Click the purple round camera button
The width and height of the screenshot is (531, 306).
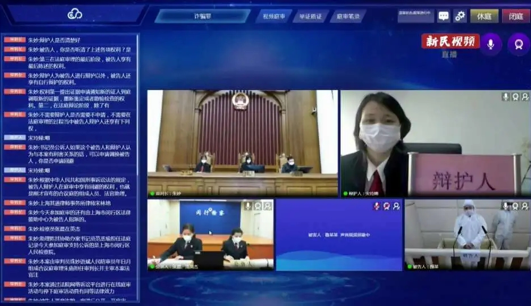point(518,44)
